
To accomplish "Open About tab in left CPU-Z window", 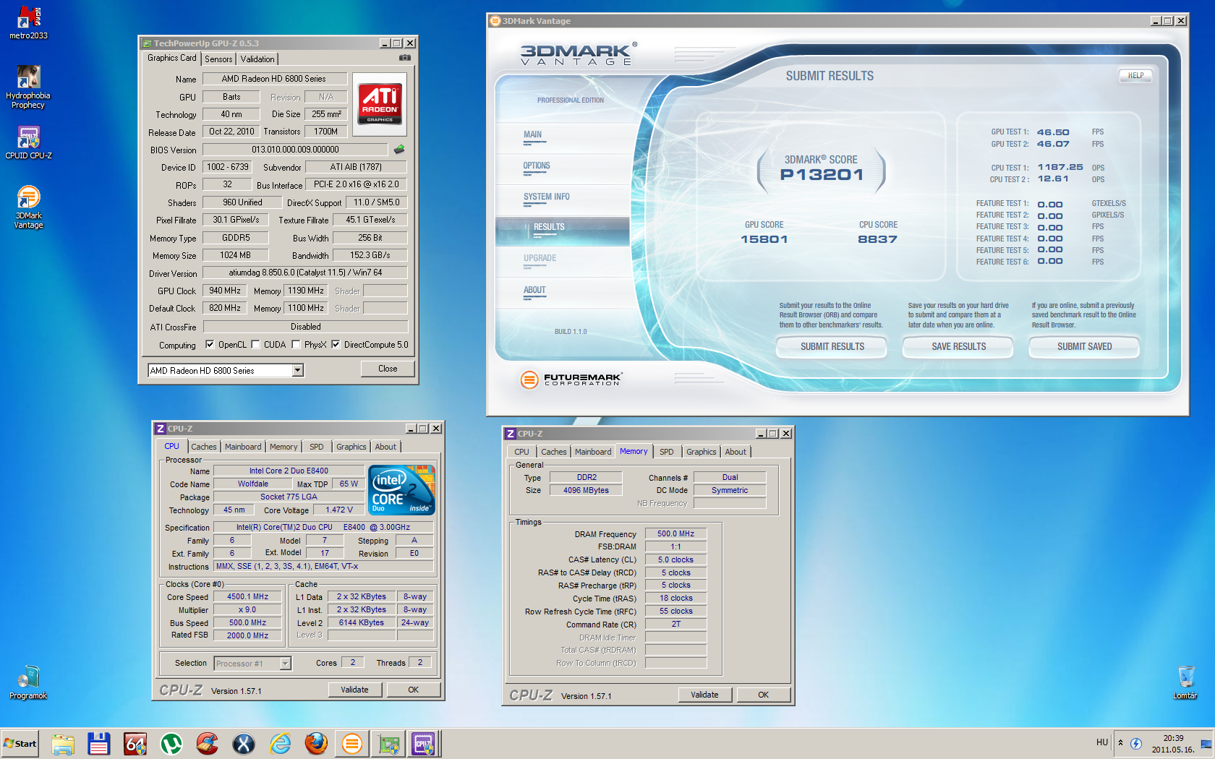I will [x=385, y=447].
